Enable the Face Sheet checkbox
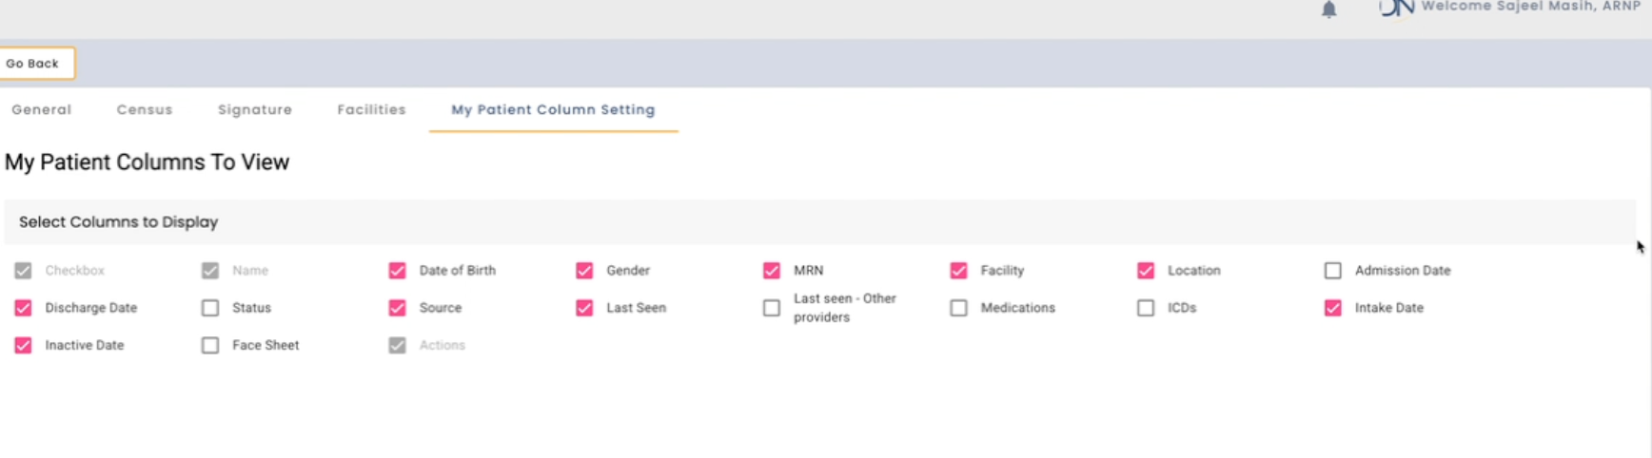Screen dimensions: 1652x458 click(210, 345)
